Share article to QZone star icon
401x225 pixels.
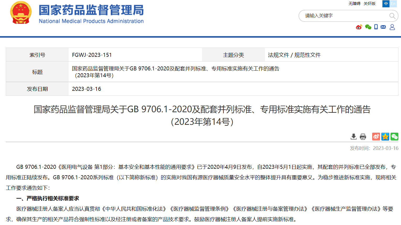pyautogui.click(x=385, y=137)
